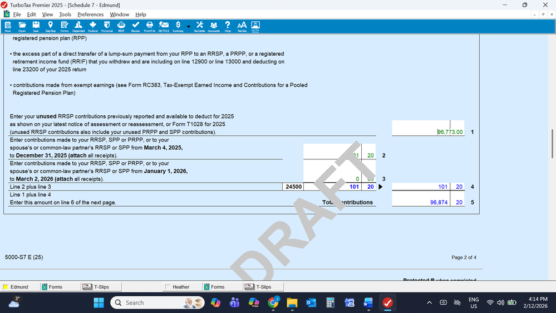
Task: Open Edmund's T-Slips tab
Action: 101,287
